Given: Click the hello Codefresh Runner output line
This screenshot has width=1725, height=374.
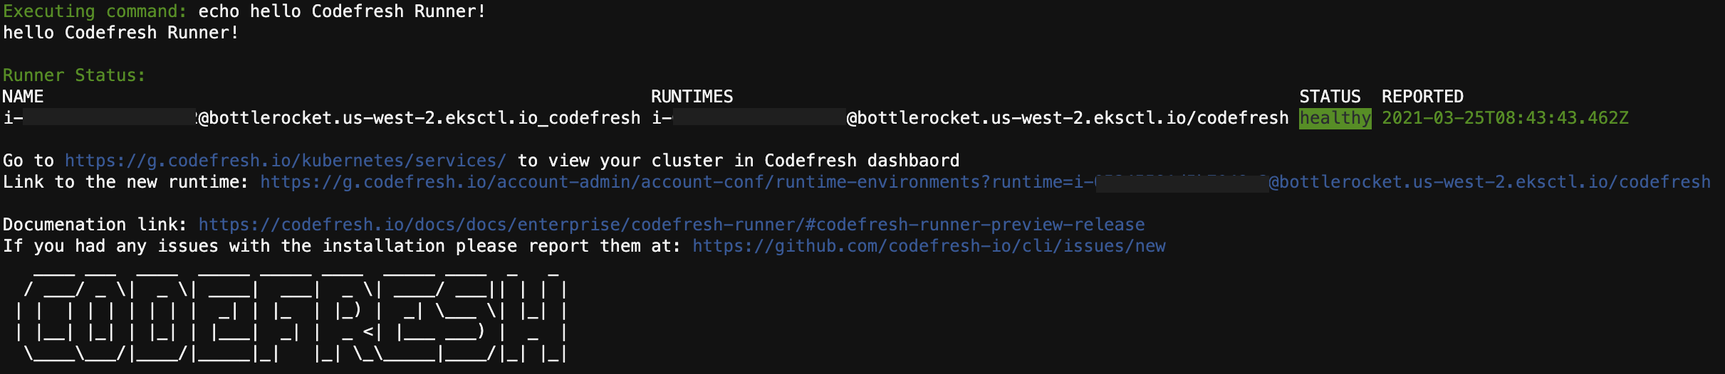Looking at the screenshot, I should pyautogui.click(x=120, y=33).
